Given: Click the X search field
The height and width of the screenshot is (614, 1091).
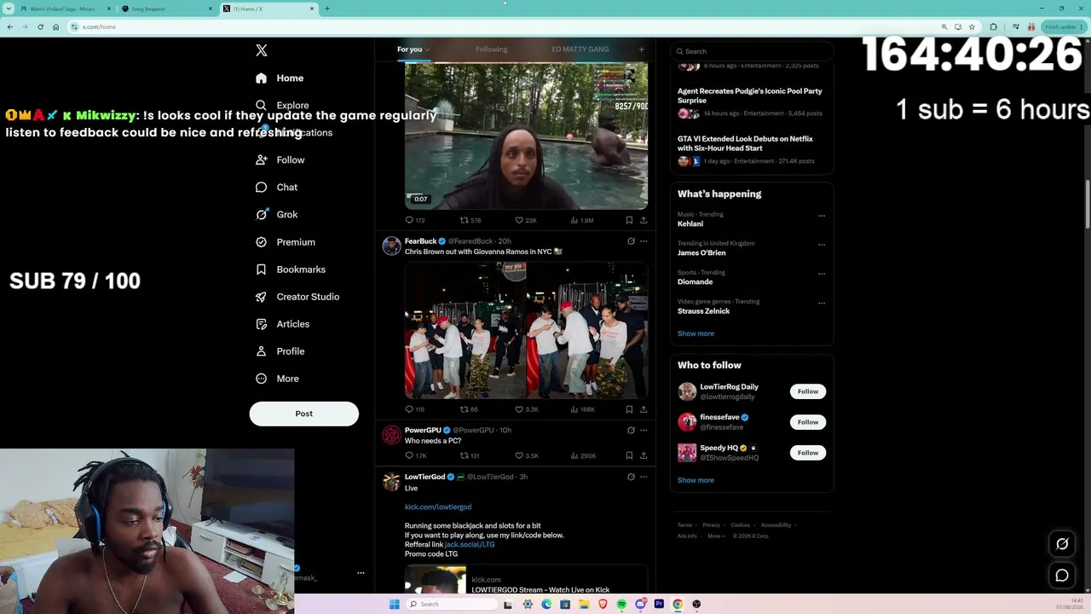Looking at the screenshot, I should [x=751, y=51].
